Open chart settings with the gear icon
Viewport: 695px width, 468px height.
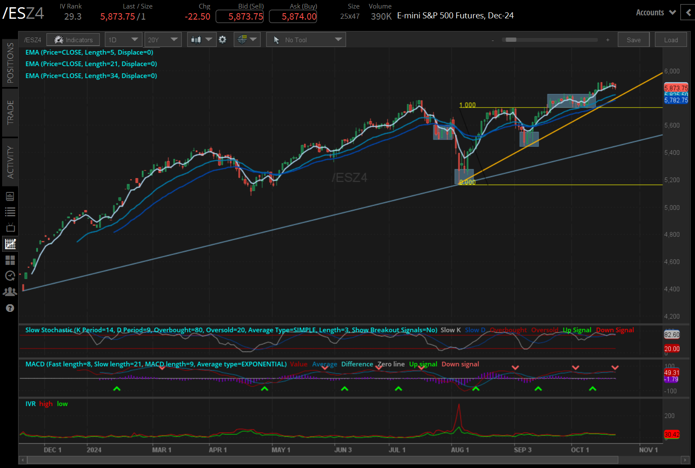point(222,39)
